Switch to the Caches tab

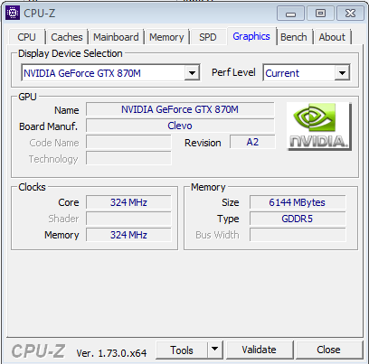[67, 37]
